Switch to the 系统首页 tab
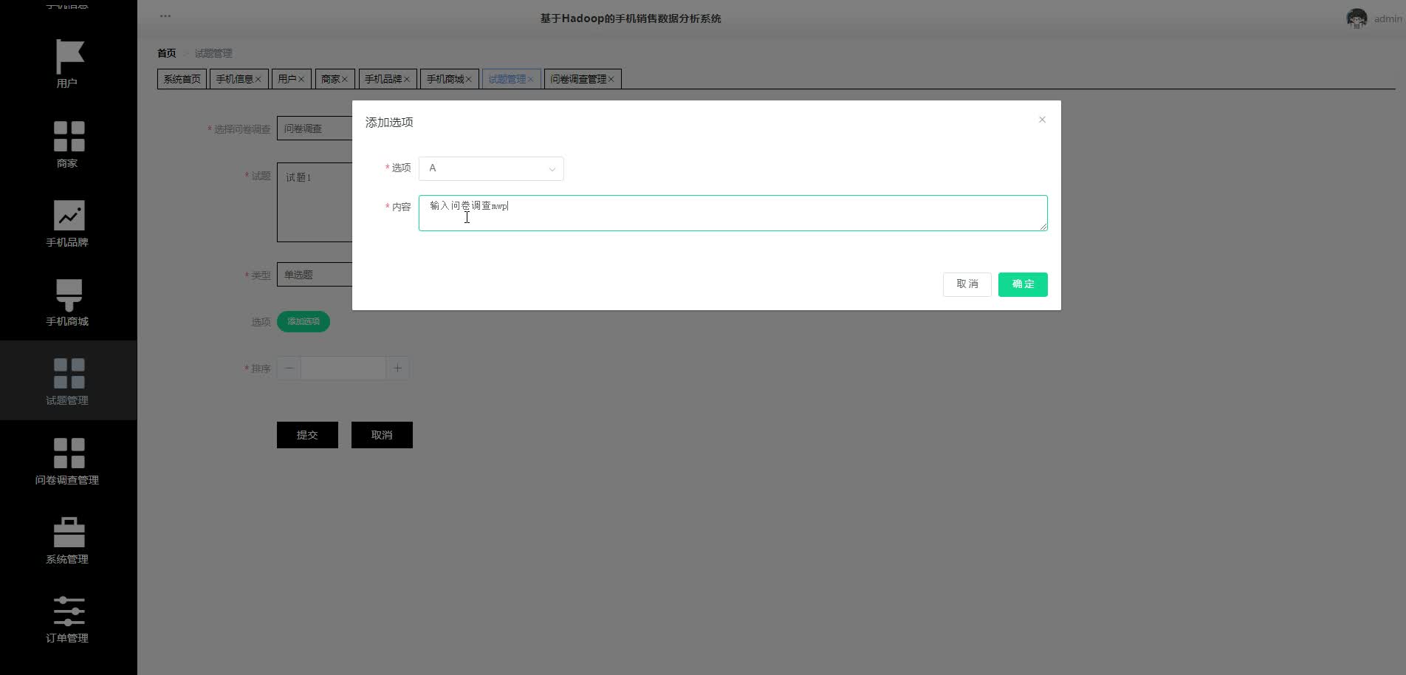Image resolution: width=1406 pixels, height=675 pixels. coord(182,79)
